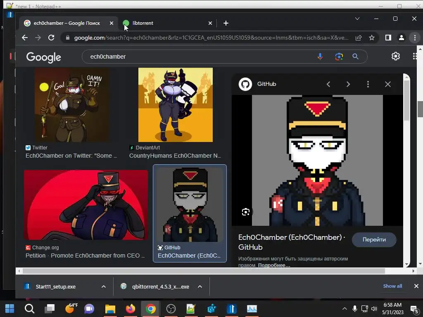
Task: Show previous image in preview panel
Action: [328, 84]
